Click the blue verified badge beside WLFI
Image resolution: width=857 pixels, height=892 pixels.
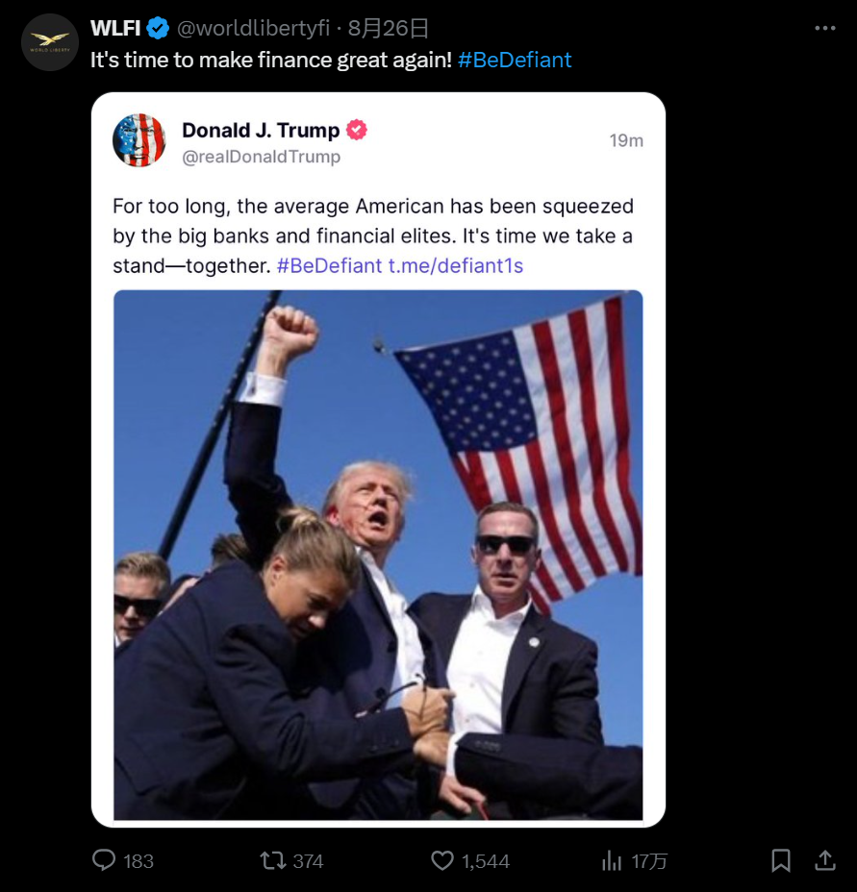coord(158,28)
